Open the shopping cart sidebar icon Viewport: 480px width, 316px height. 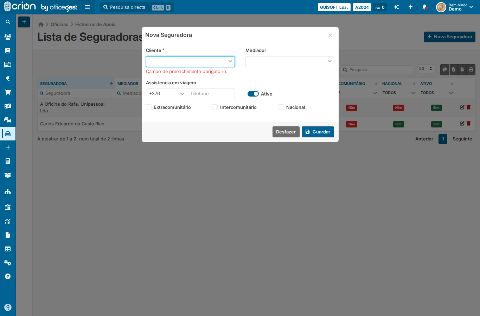8,92
